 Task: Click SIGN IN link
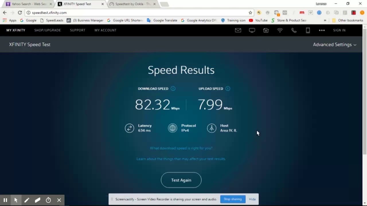click(x=339, y=30)
